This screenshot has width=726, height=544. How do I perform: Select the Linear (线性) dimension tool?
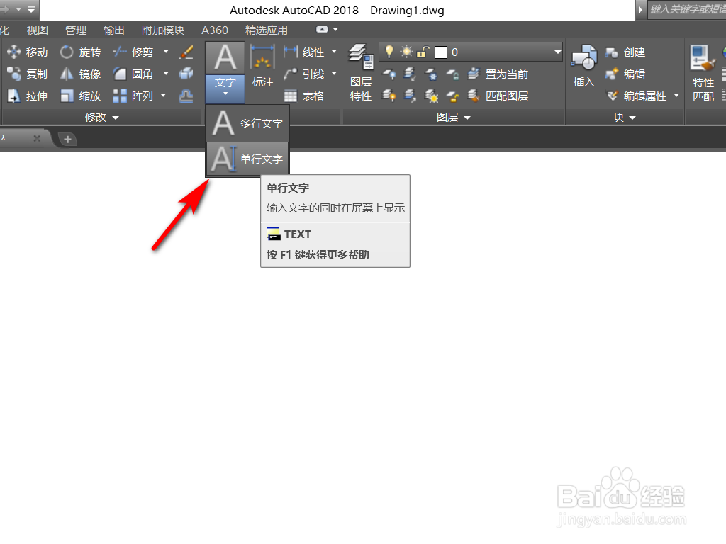[303, 52]
